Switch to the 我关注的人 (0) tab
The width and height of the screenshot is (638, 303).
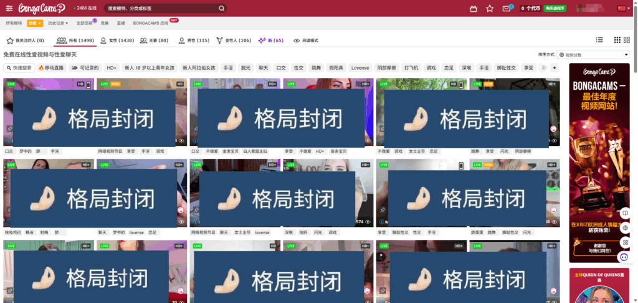point(25,41)
